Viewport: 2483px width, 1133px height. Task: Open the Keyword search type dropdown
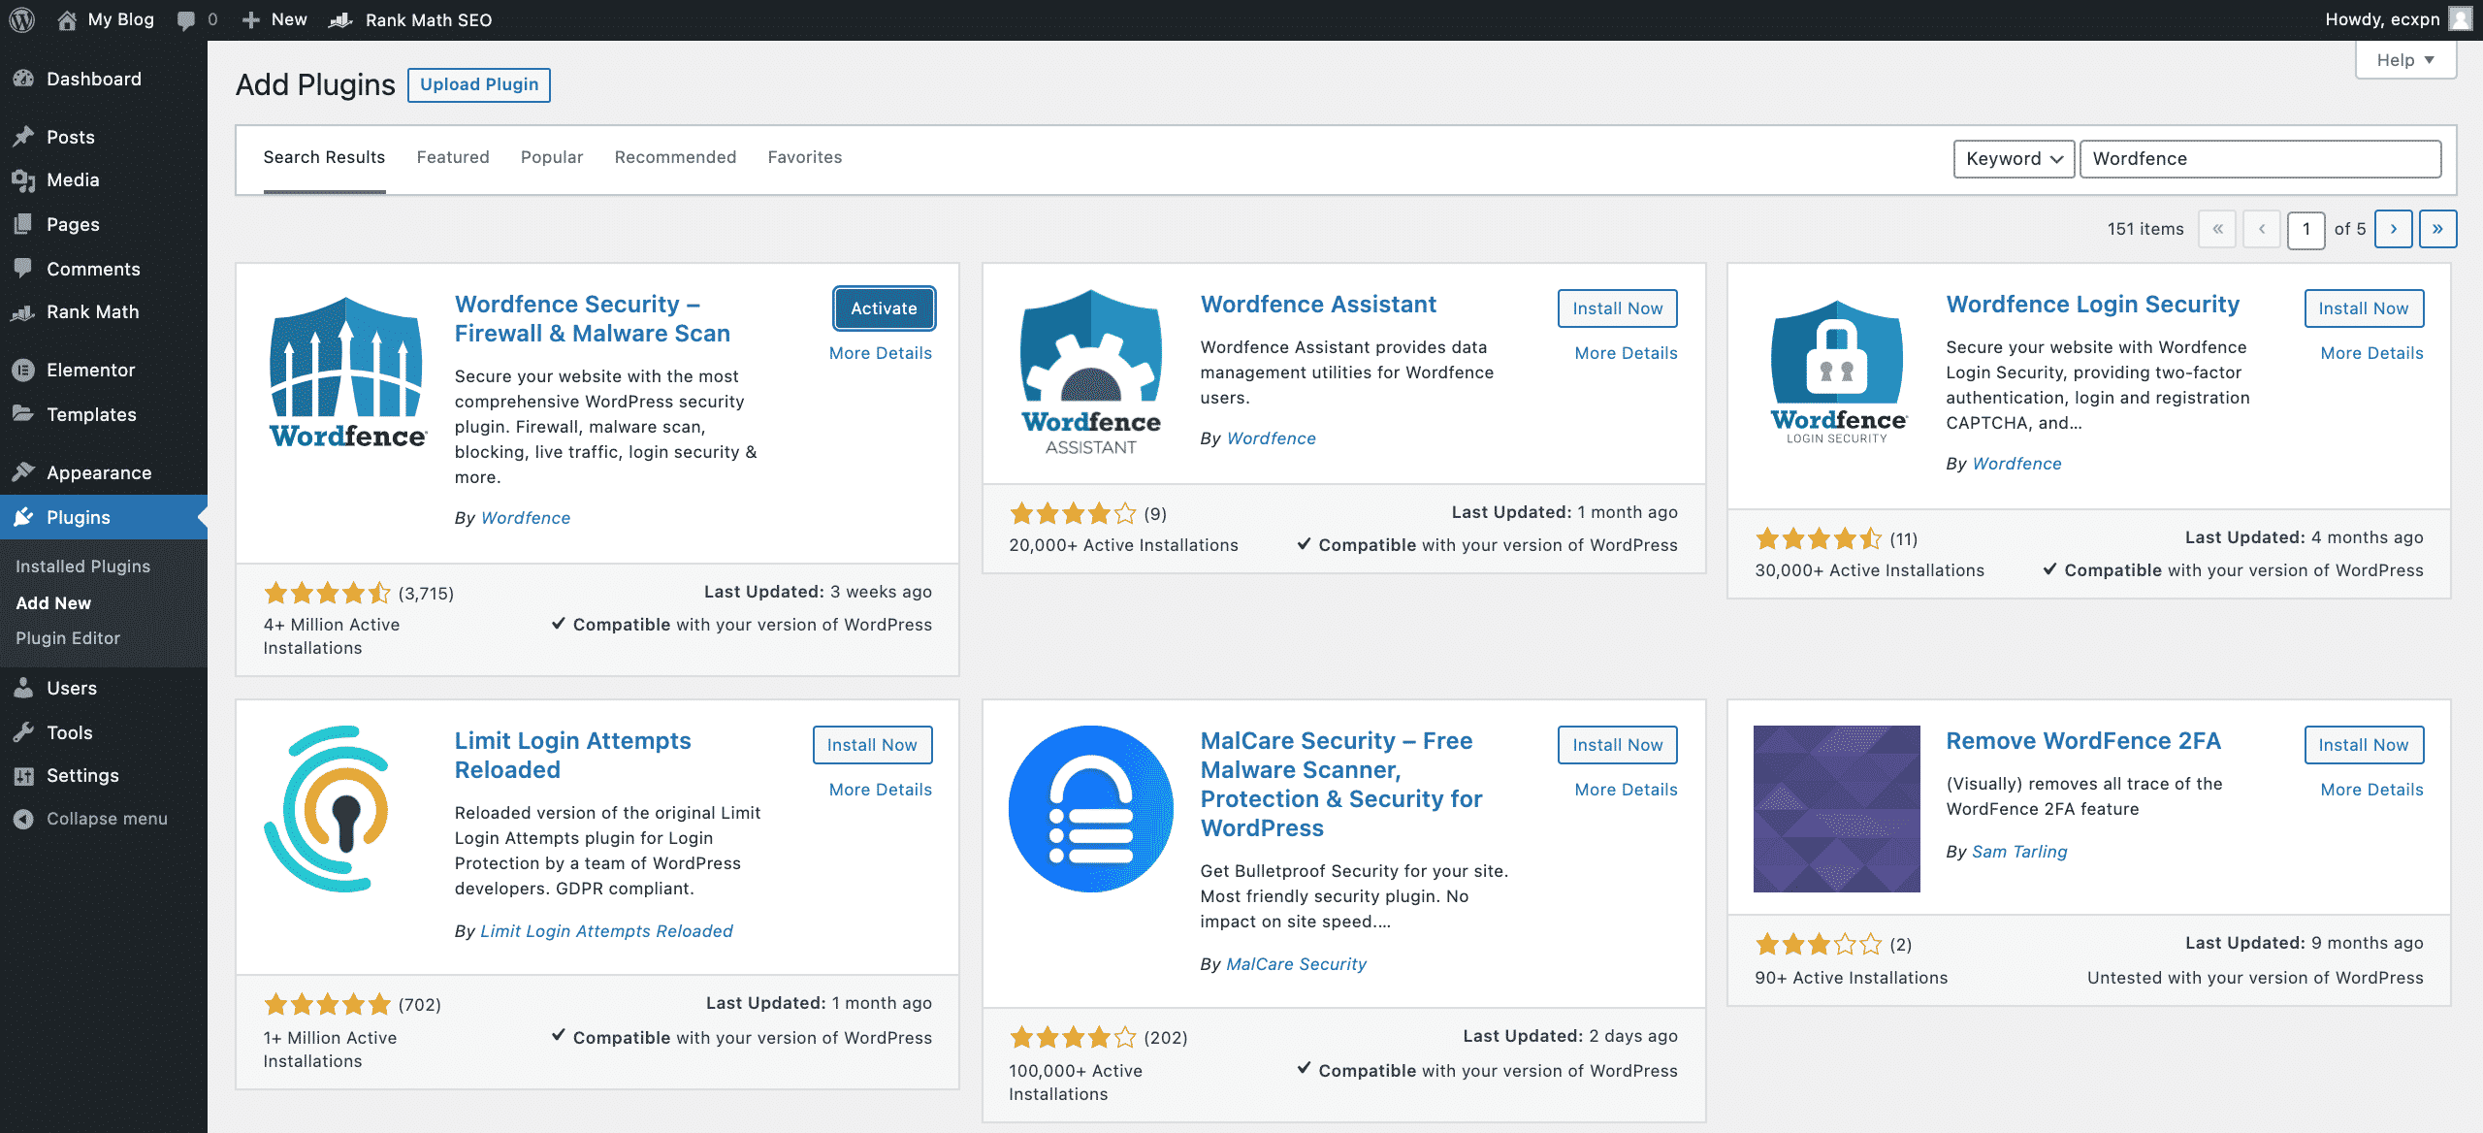point(2014,159)
